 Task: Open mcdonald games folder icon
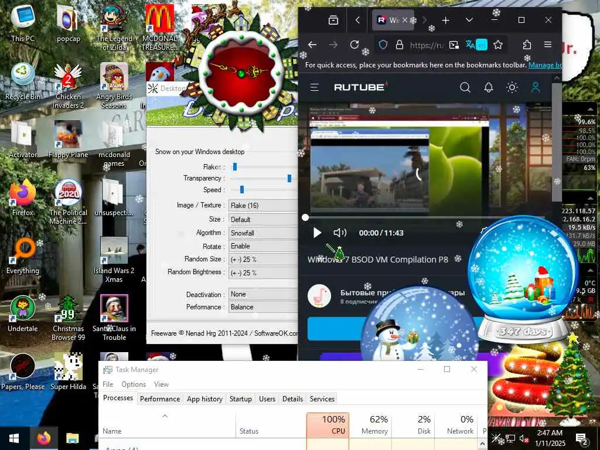(x=114, y=144)
